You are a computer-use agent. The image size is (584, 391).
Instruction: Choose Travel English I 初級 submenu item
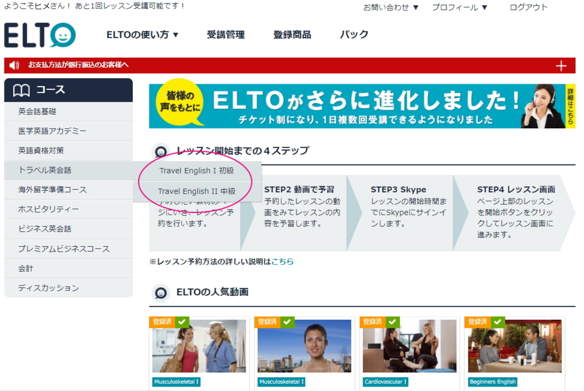pos(197,171)
